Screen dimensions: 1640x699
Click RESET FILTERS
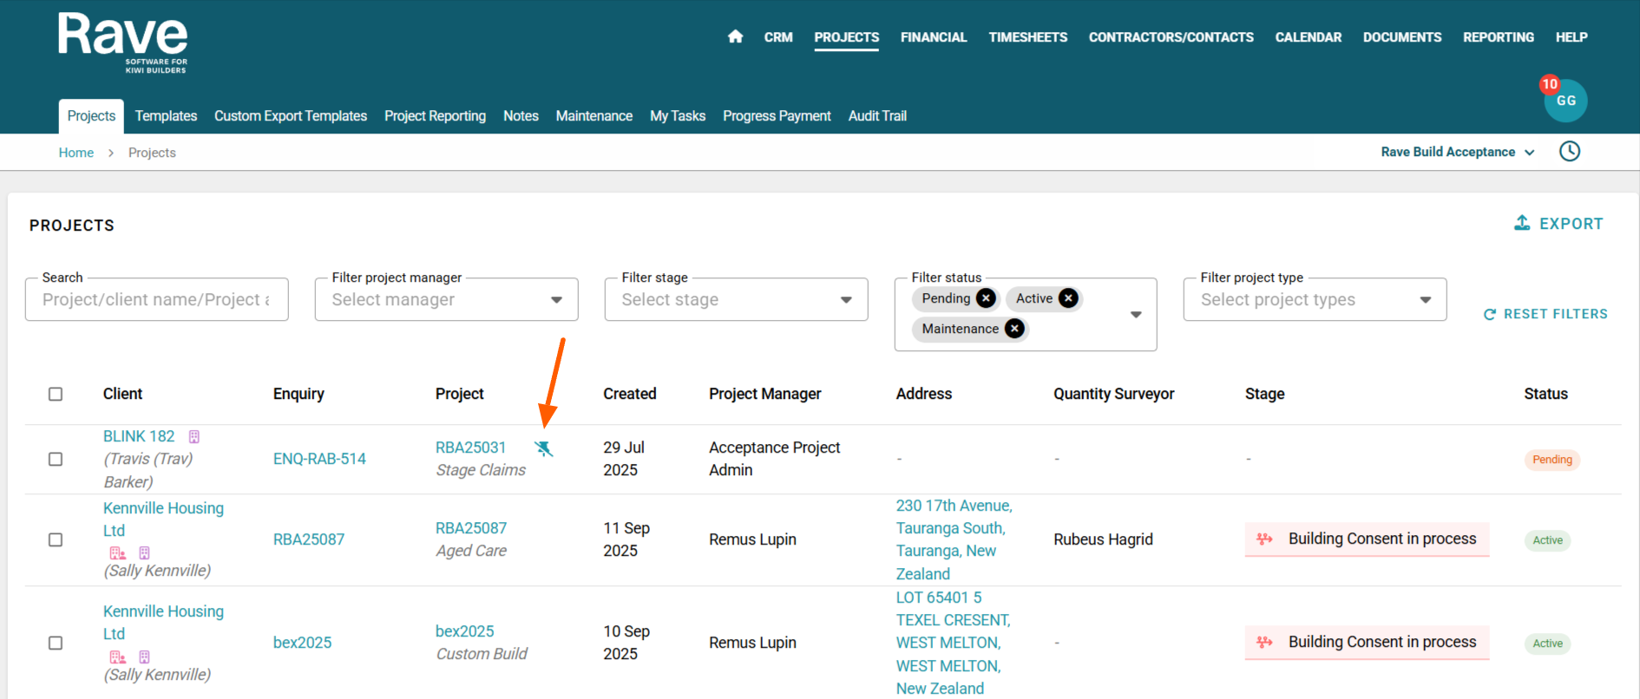click(x=1545, y=314)
